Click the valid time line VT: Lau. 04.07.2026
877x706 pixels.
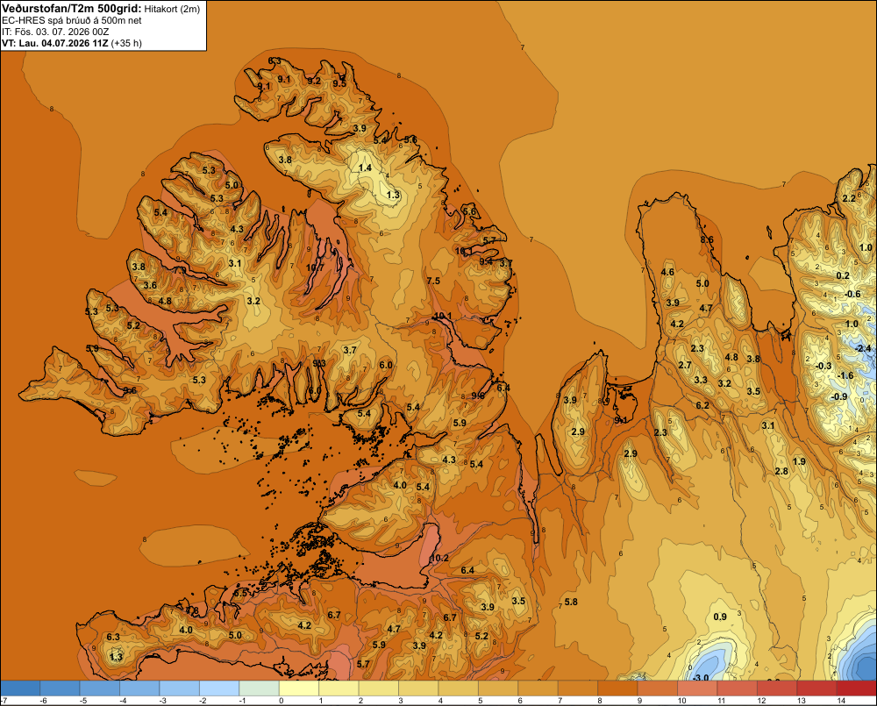[72, 43]
